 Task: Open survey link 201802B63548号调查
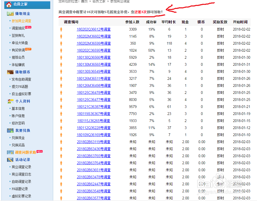pos(94,191)
